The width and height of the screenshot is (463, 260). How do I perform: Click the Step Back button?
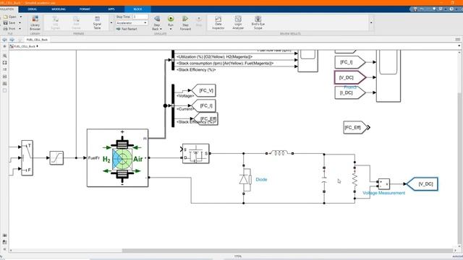point(157,23)
